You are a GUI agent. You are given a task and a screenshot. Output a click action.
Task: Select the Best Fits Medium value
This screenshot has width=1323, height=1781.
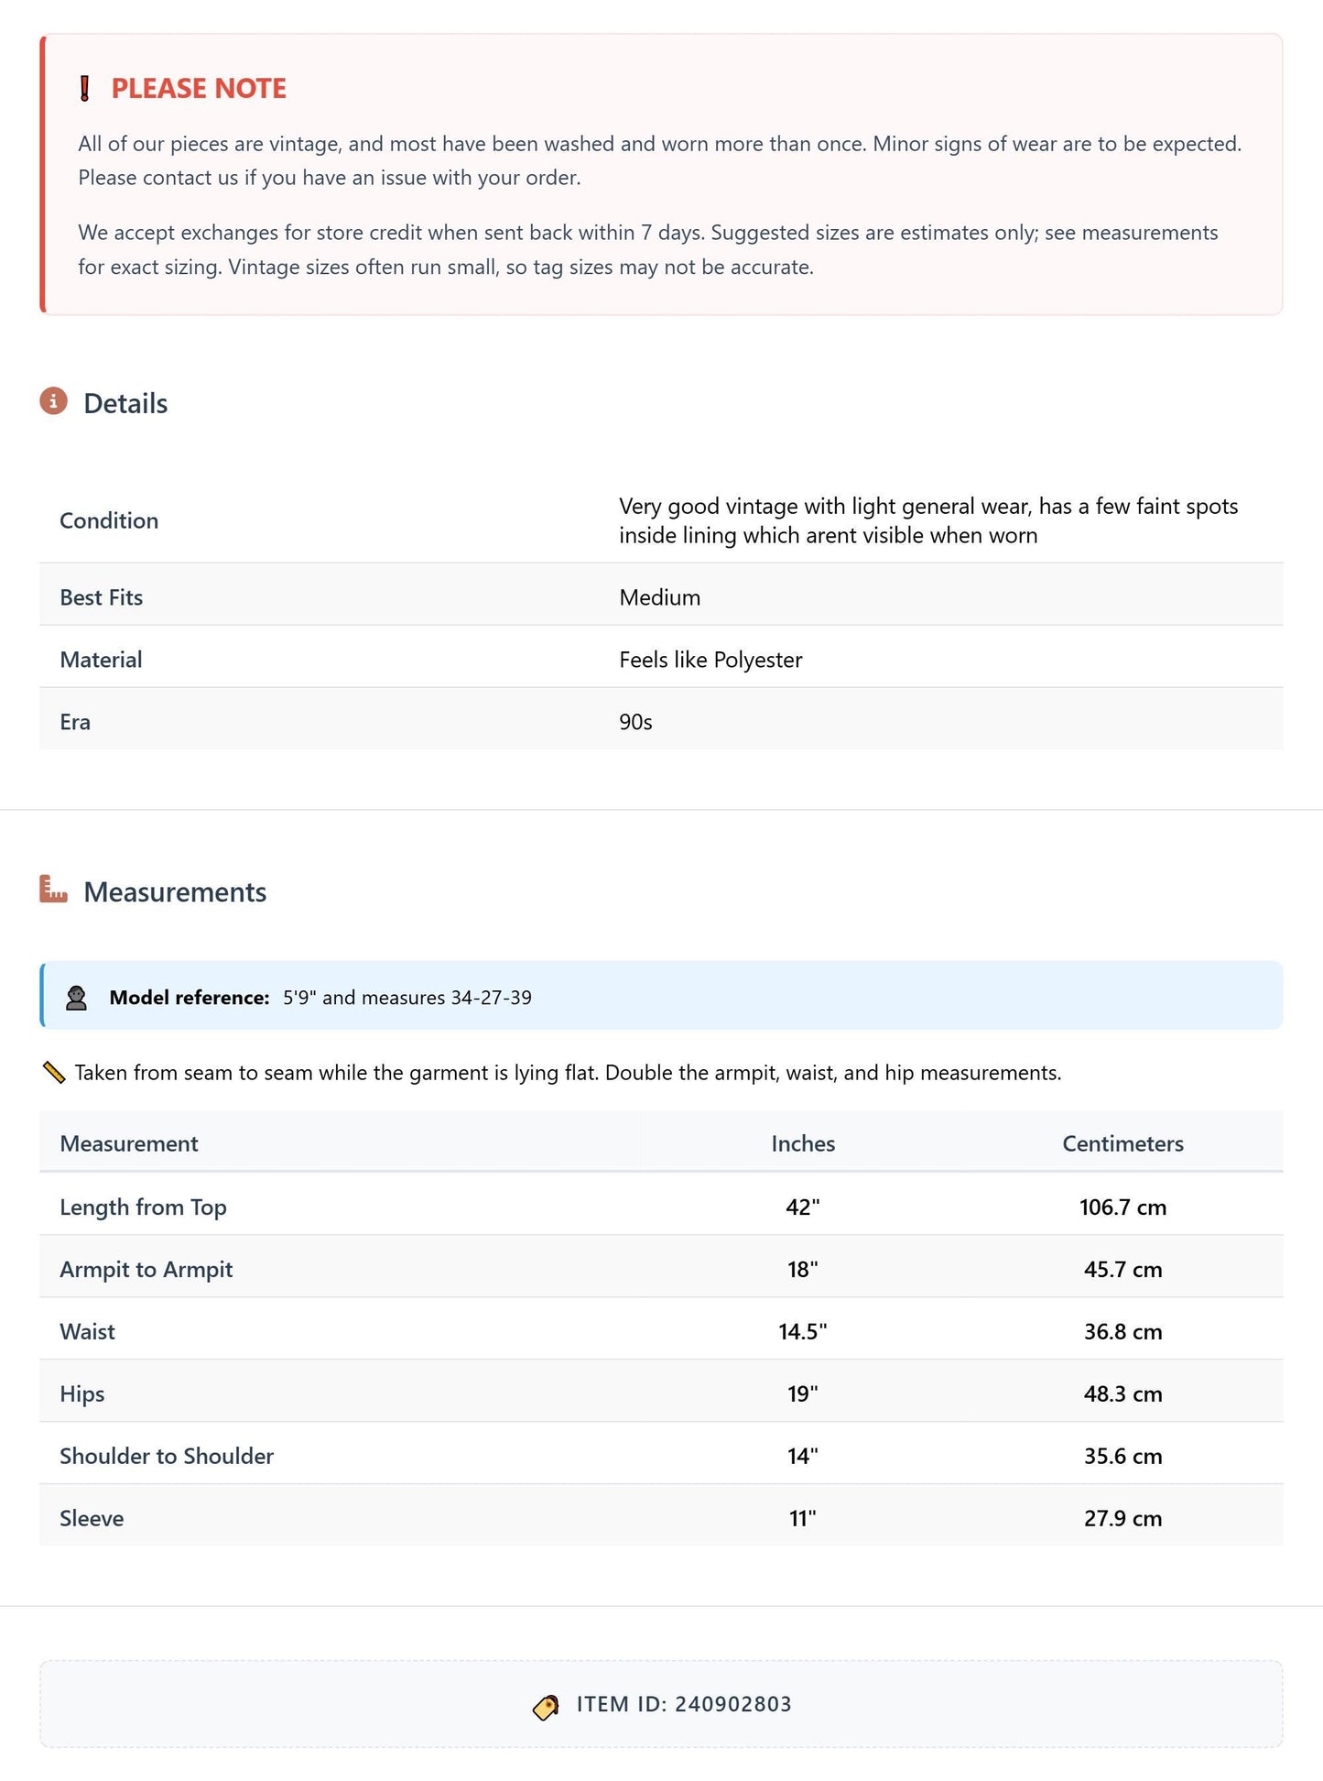coord(659,597)
